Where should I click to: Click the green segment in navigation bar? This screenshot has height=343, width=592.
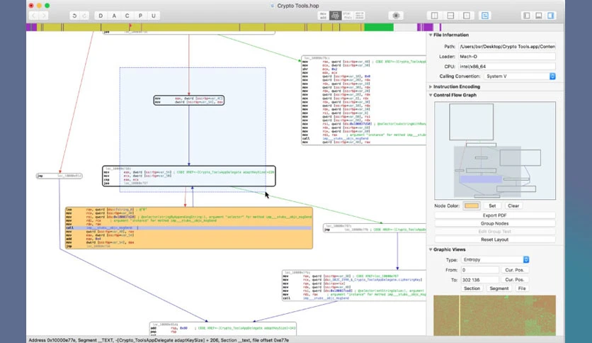point(379,27)
